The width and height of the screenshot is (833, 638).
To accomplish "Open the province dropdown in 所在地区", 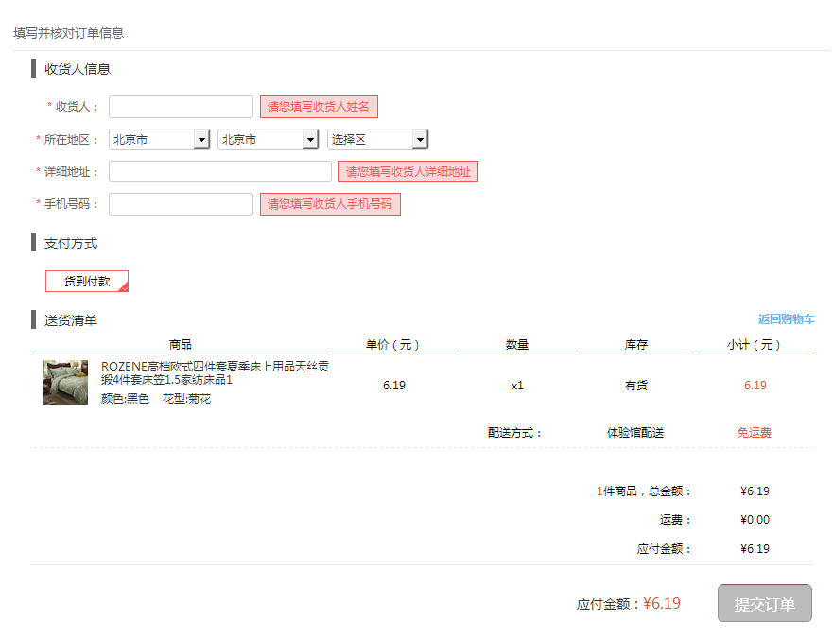I will pyautogui.click(x=159, y=140).
